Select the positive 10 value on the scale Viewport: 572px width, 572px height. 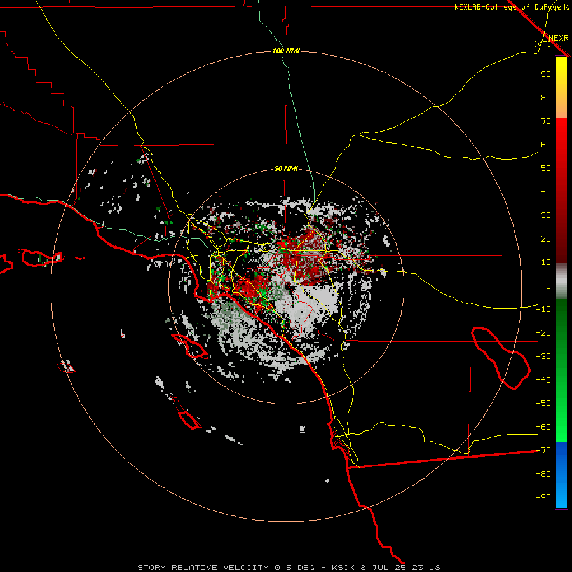coord(546,262)
